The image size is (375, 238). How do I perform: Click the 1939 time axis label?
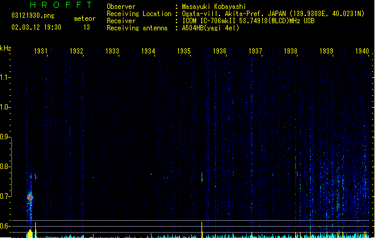tap(326, 51)
